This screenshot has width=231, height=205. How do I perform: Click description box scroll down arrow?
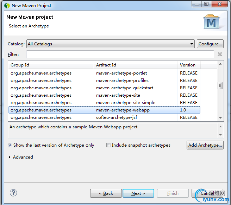[x=220, y=135]
